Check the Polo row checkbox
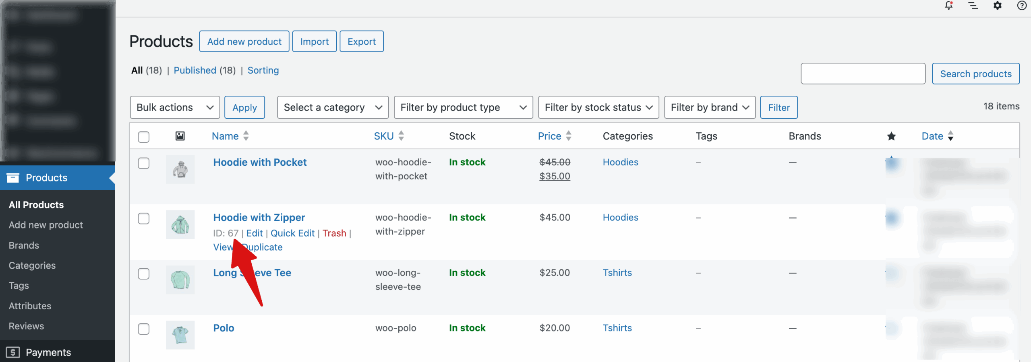The width and height of the screenshot is (1031, 362). pos(143,329)
